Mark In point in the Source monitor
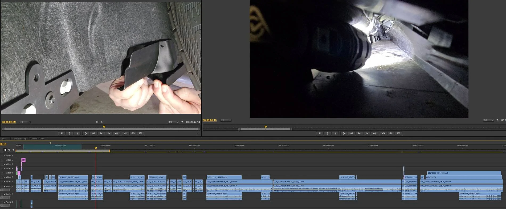 point(70,133)
